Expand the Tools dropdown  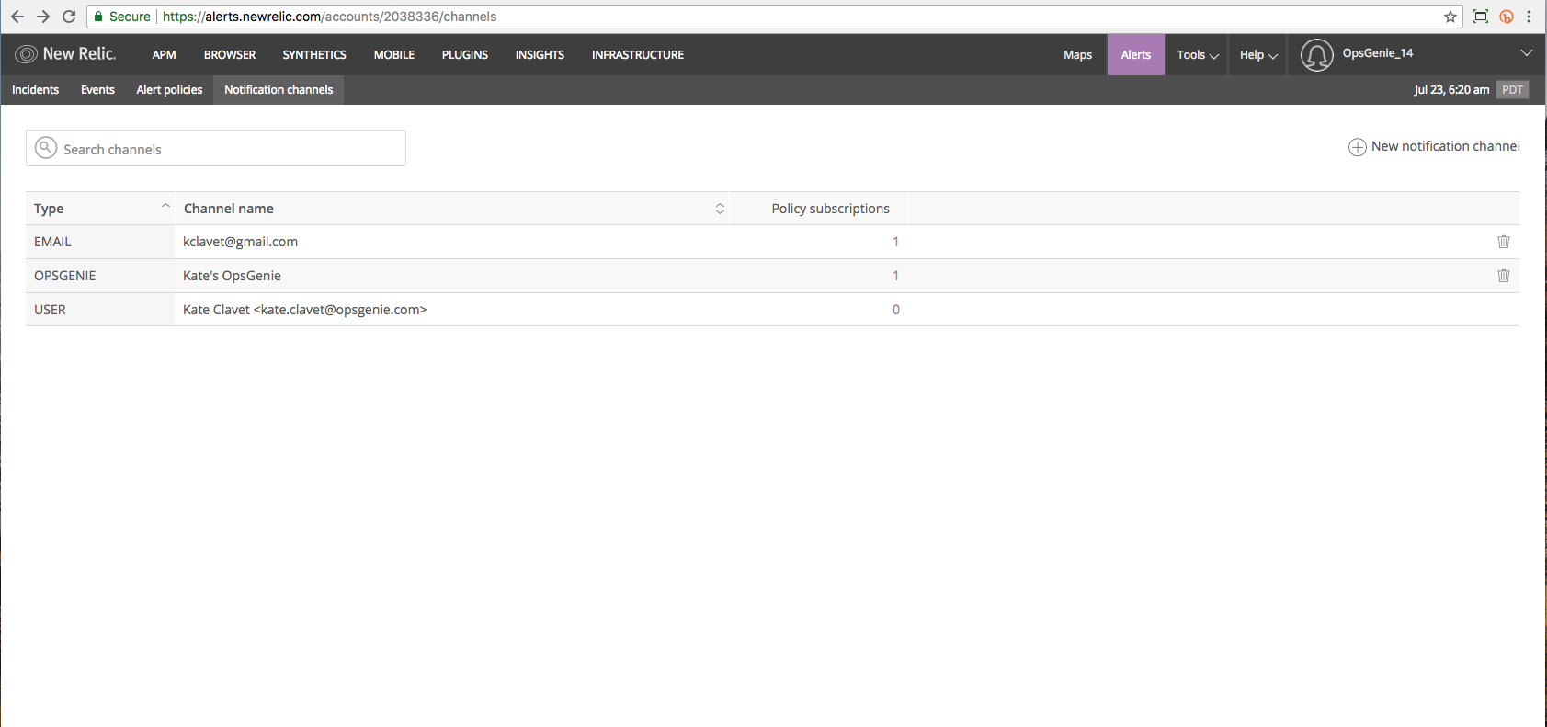(1198, 55)
